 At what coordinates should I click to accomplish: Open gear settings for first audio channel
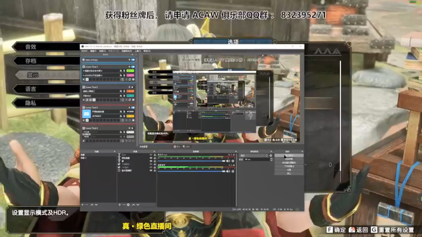coord(233,161)
